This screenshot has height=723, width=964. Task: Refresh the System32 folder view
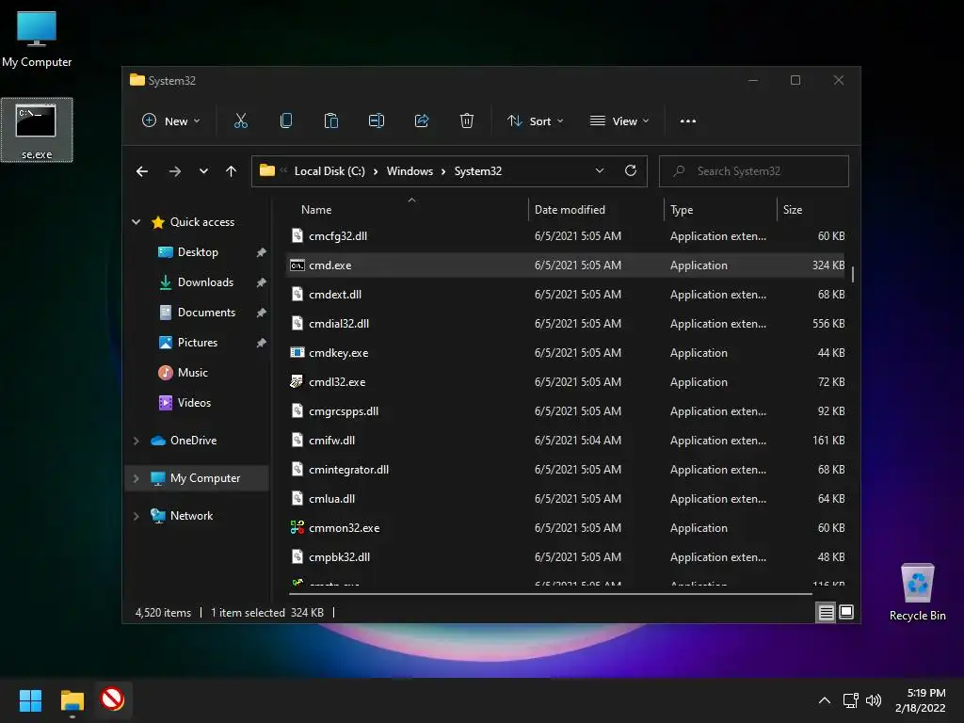click(x=630, y=171)
